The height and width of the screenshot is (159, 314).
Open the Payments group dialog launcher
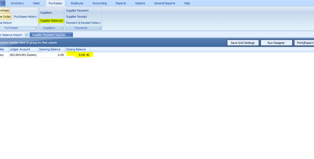100,28
